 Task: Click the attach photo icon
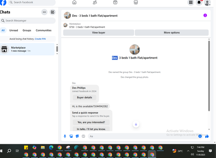pyautogui.click(x=71, y=136)
